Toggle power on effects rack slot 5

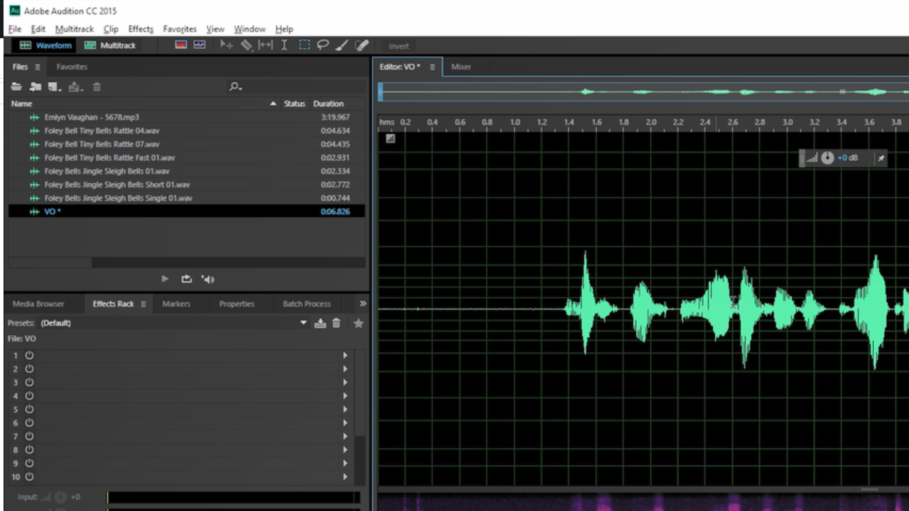29,409
